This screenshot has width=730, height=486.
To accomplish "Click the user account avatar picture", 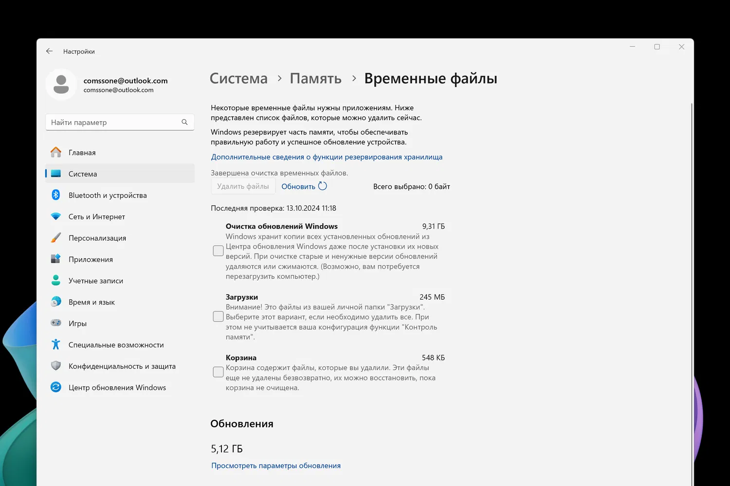I will click(61, 85).
